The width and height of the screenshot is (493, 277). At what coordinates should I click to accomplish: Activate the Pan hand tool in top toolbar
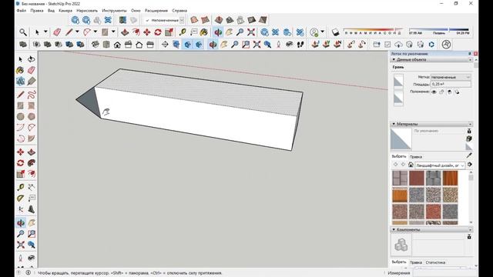point(229,32)
